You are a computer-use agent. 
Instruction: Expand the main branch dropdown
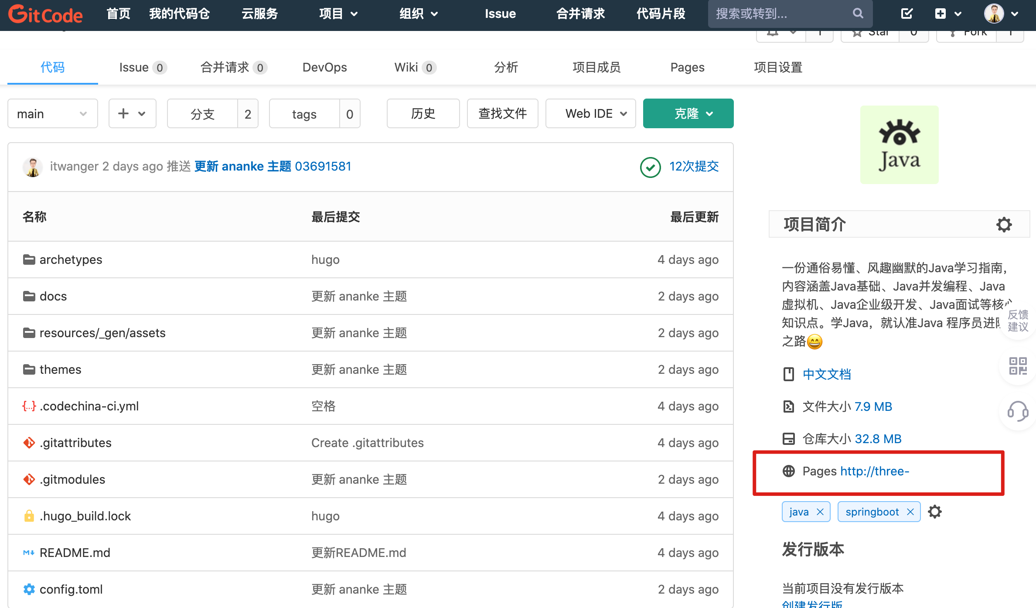(52, 114)
